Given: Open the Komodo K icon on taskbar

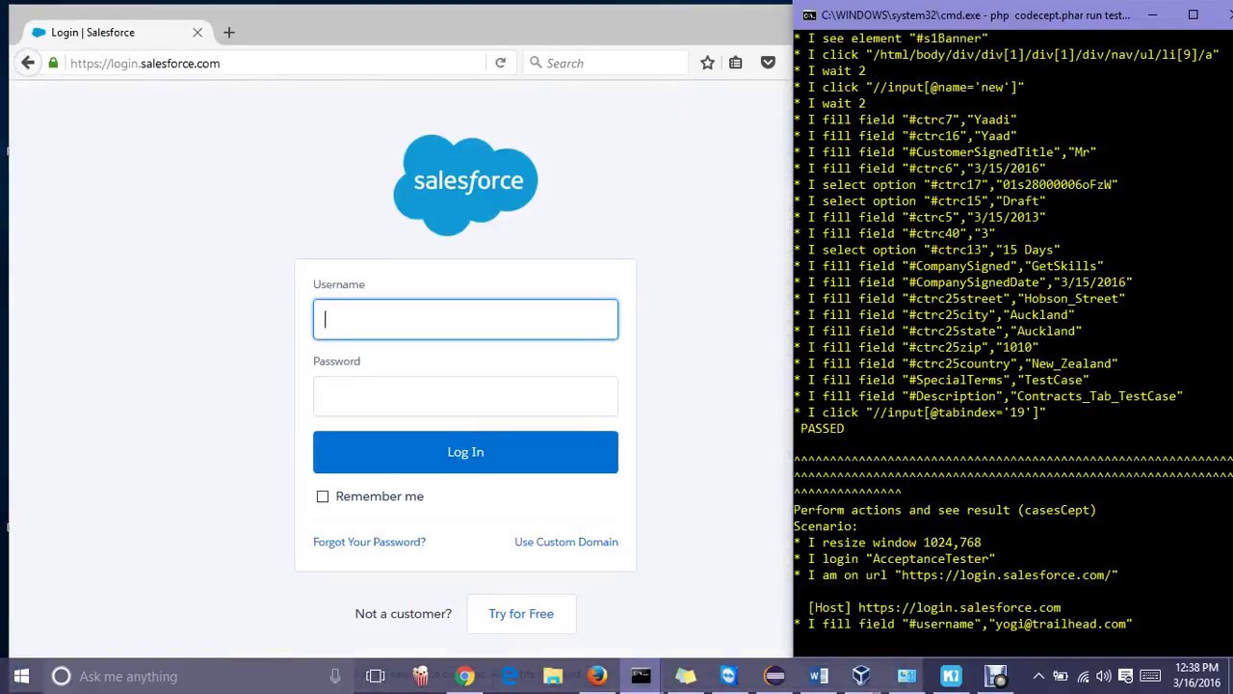Looking at the screenshot, I should click(x=951, y=676).
